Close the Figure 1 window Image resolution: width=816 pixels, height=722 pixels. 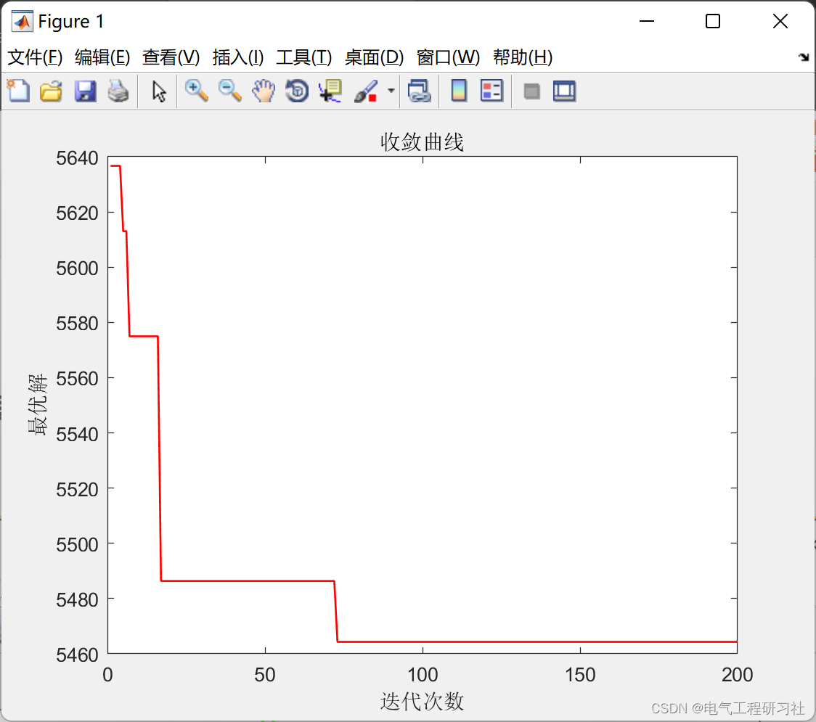point(780,21)
